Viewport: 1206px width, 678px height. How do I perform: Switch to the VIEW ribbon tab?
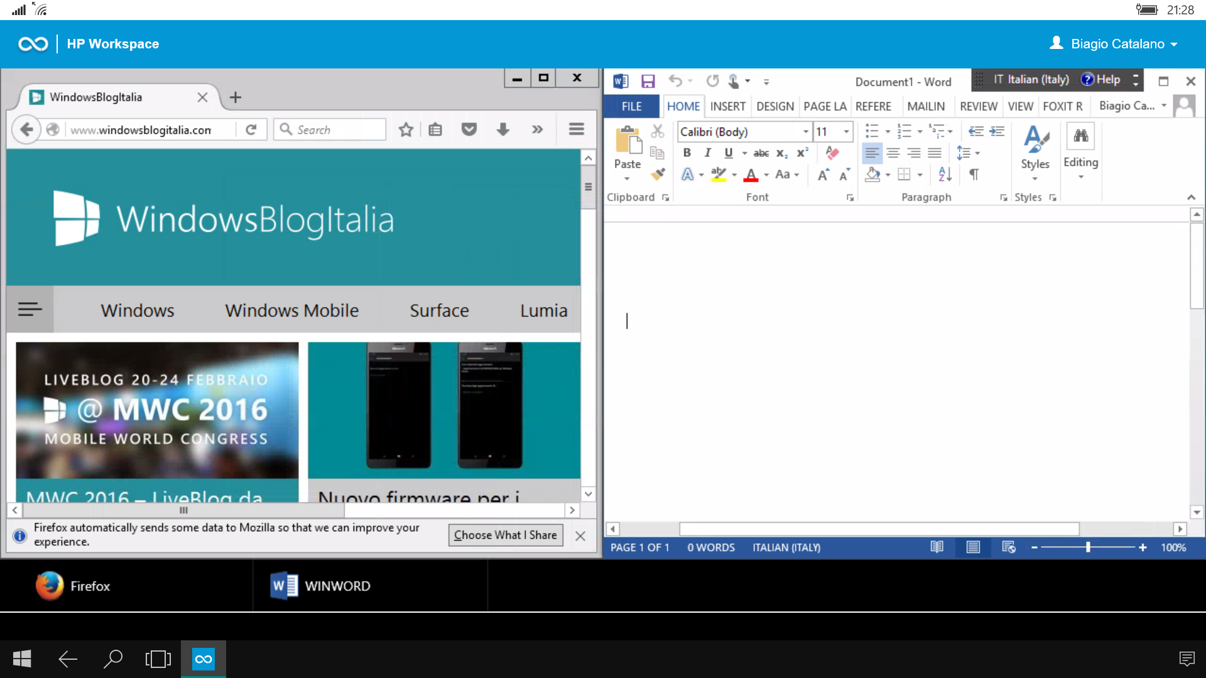(x=1020, y=106)
